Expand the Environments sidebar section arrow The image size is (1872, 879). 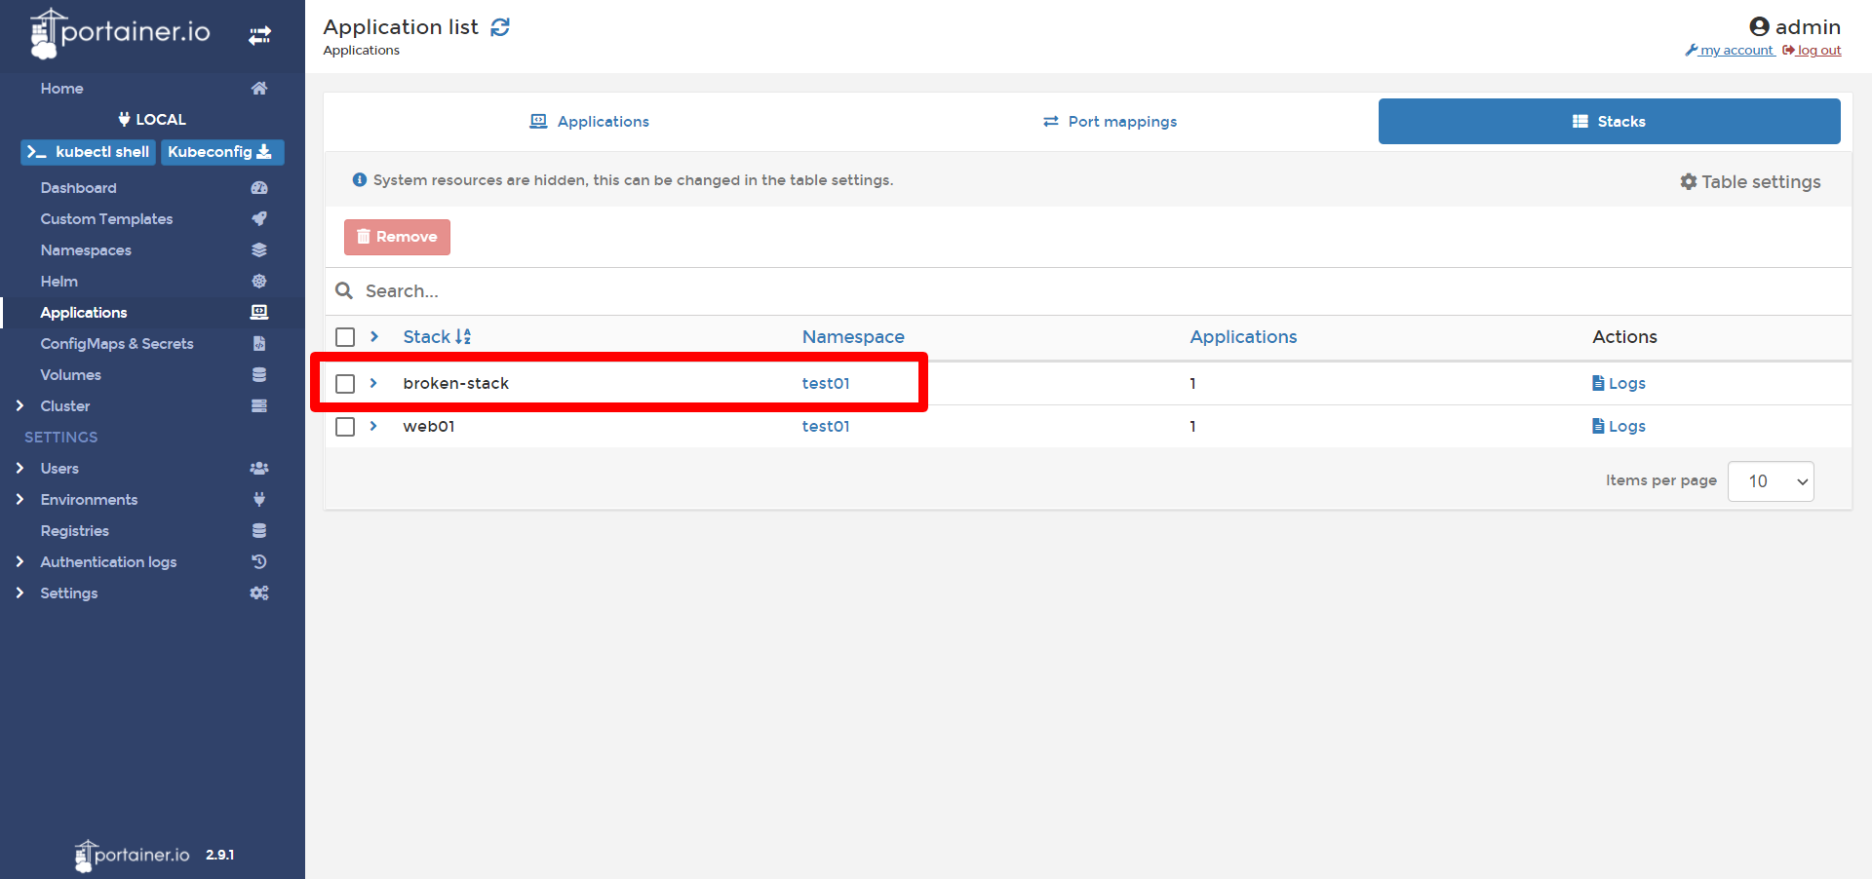point(19,499)
